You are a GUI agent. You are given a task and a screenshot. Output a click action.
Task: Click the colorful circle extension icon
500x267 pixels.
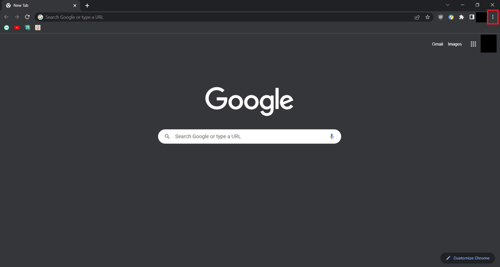pyautogui.click(x=451, y=17)
